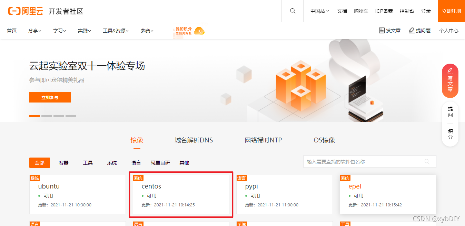The width and height of the screenshot is (465, 226).
Task: Open 控制台 console link
Action: pos(407,11)
